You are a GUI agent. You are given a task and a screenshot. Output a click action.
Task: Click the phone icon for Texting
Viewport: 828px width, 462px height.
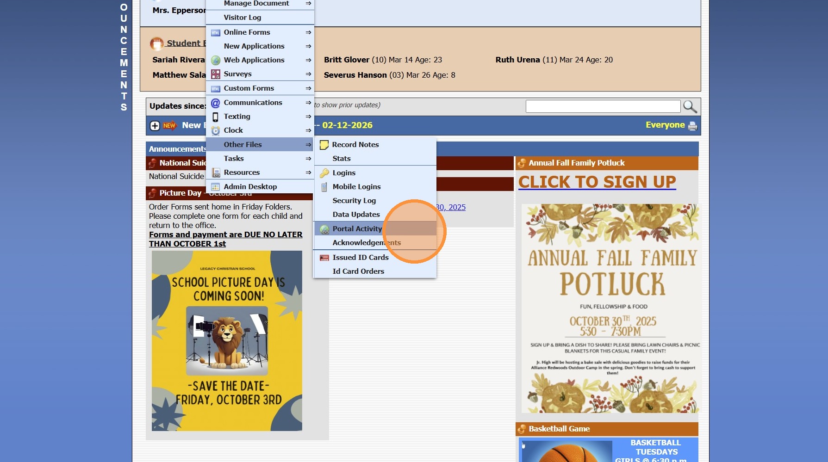216,117
